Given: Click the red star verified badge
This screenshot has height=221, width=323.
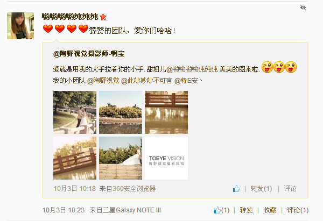Looking at the screenshot, I should point(103,17).
